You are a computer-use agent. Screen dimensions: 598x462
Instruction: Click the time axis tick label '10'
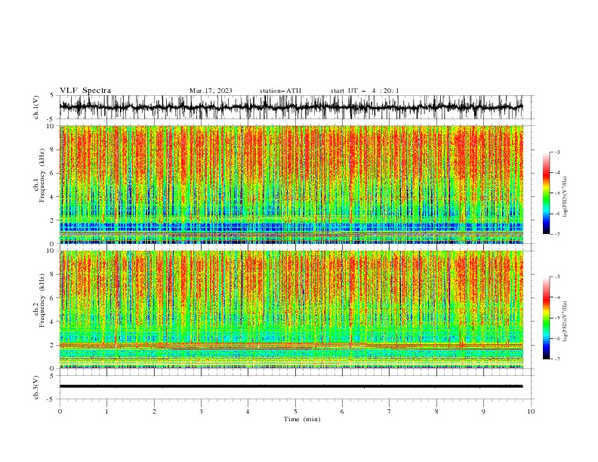pyautogui.click(x=531, y=411)
